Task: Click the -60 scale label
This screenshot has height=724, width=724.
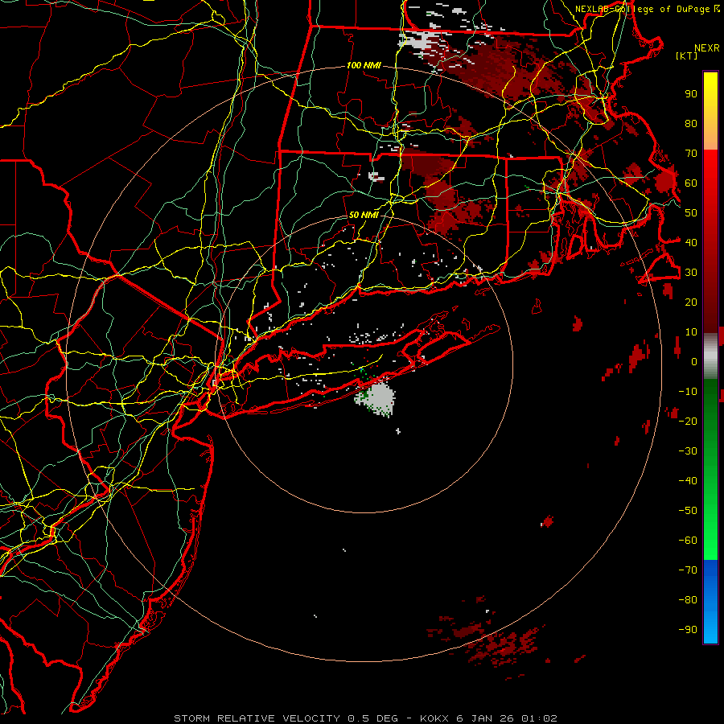Action: click(688, 541)
